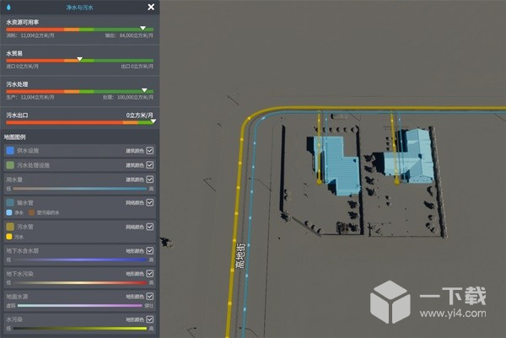
Task: Click the yellow 污水 legend swatch
Action: tap(9, 237)
